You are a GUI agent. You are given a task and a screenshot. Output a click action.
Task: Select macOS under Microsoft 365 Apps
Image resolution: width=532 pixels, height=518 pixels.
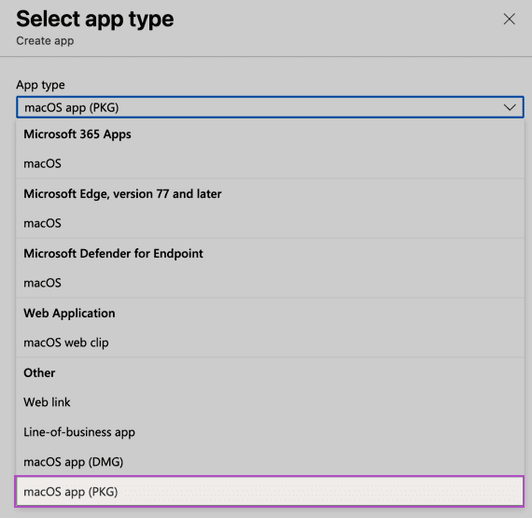pyautogui.click(x=270, y=163)
